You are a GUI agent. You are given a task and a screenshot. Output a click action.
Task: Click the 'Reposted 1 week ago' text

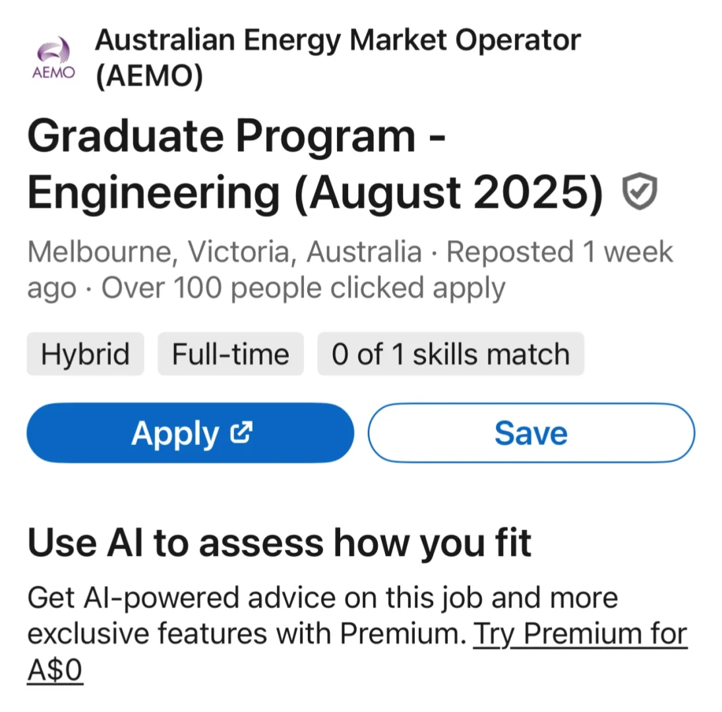tap(559, 252)
